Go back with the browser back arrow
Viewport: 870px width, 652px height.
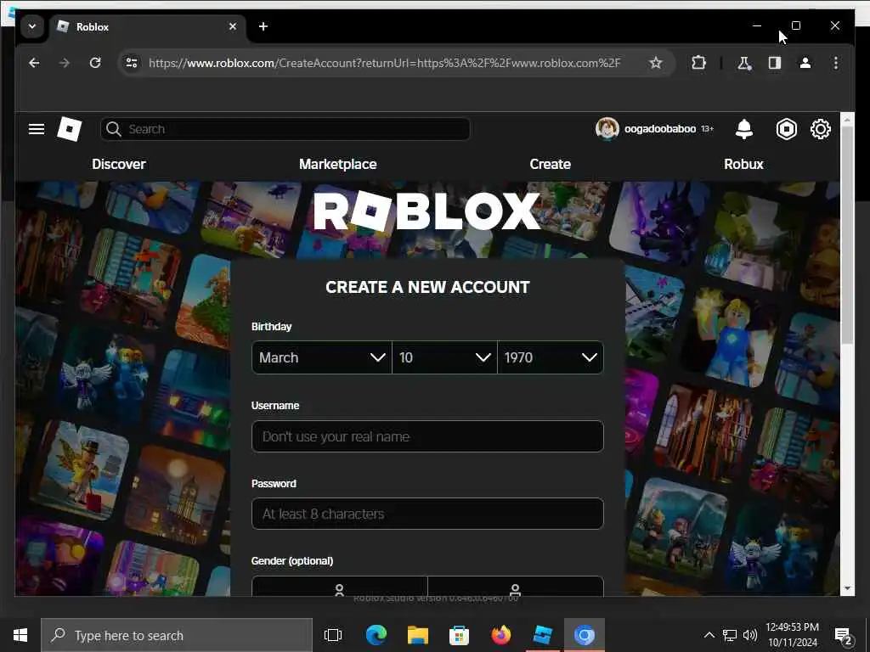[34, 63]
